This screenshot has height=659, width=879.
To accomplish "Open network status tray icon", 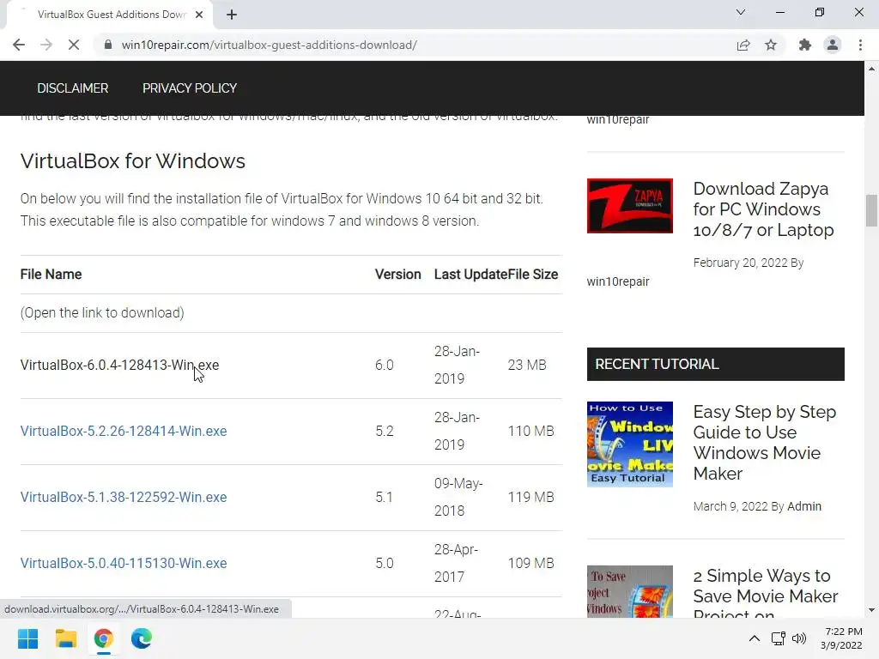I will (778, 638).
